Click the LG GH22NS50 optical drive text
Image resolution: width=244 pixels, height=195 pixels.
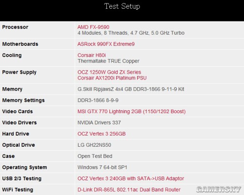(x=94, y=145)
